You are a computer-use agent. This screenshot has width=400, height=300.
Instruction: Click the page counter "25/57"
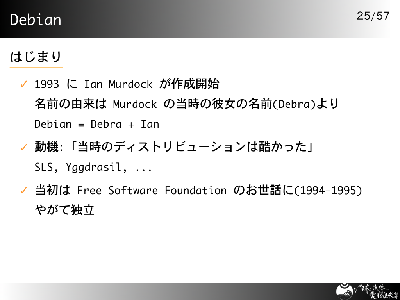pos(373,16)
